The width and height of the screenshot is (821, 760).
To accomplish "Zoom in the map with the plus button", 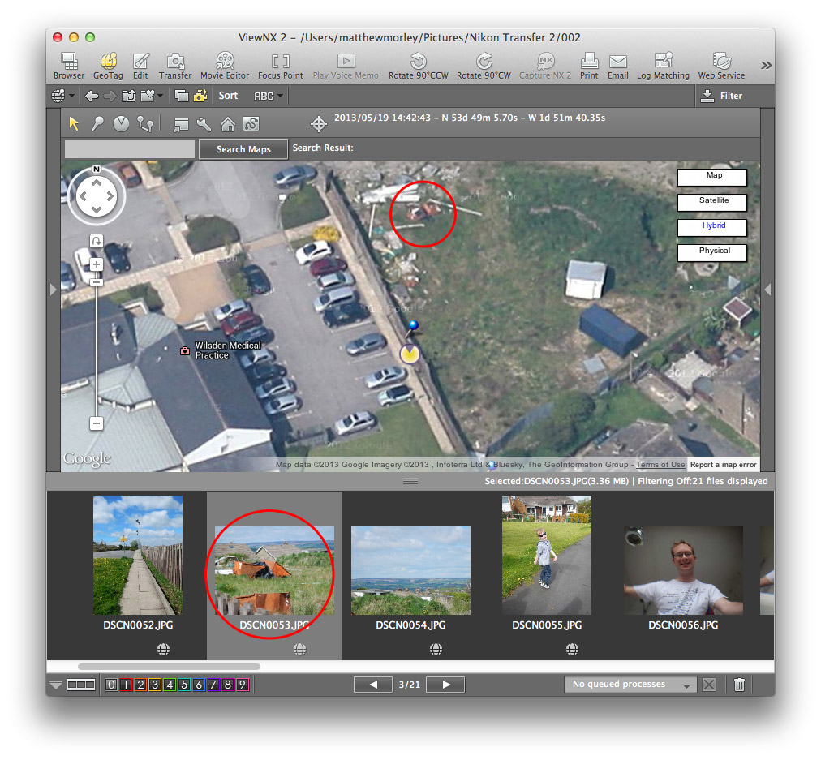I will [97, 264].
